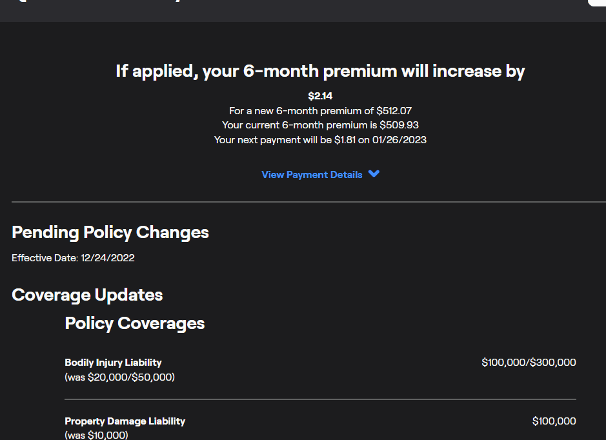Click the 'Policy Coverages' heading
This screenshot has height=440, width=606.
pos(134,323)
